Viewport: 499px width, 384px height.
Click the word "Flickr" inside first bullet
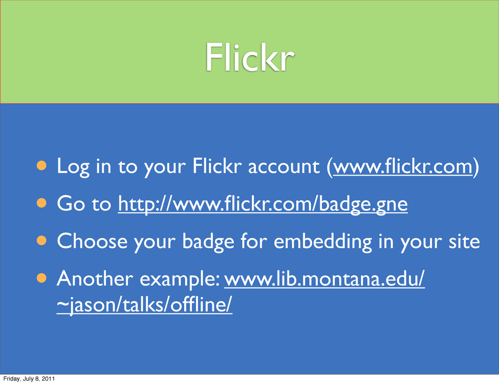217,166
